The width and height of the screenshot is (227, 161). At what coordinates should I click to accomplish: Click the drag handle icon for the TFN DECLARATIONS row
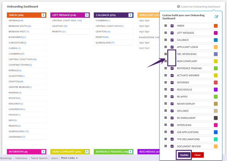tap(166, 139)
